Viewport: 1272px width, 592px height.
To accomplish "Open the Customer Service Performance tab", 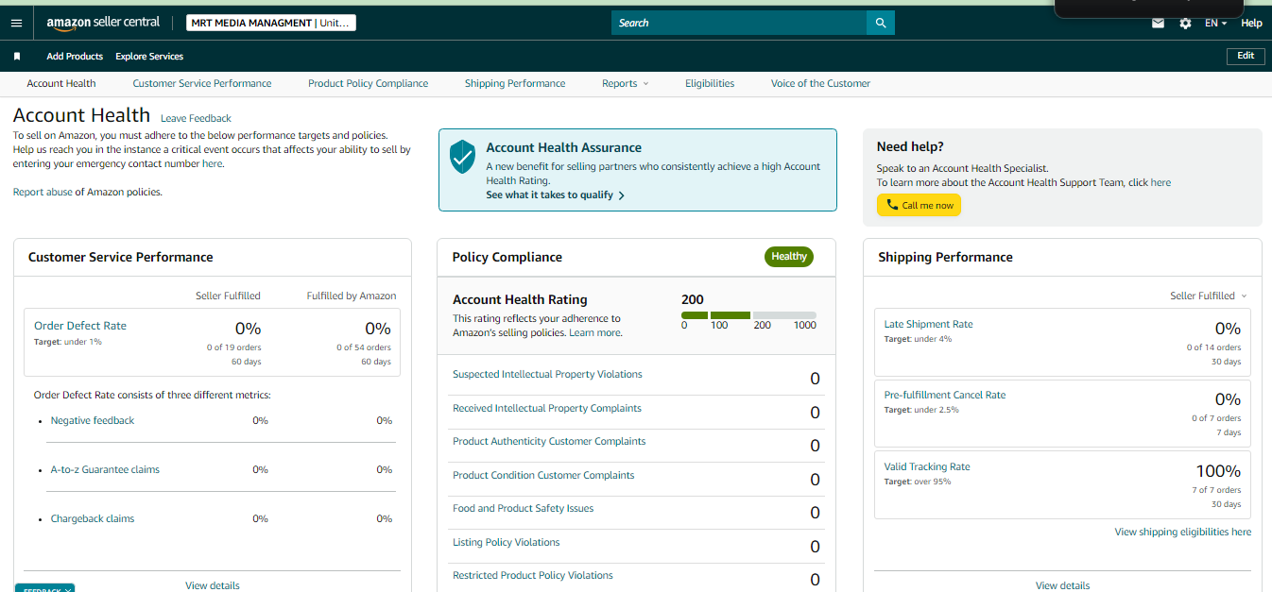I will pos(202,83).
